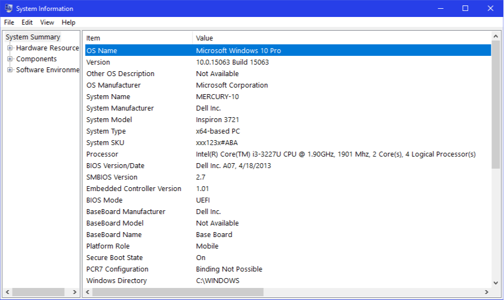Select the OS Name row

click(288, 50)
